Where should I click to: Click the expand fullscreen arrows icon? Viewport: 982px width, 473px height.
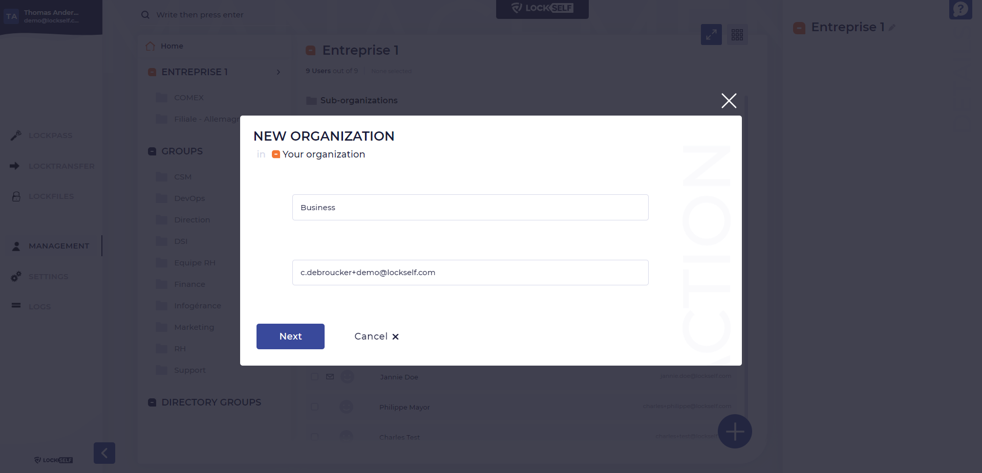[x=711, y=35]
